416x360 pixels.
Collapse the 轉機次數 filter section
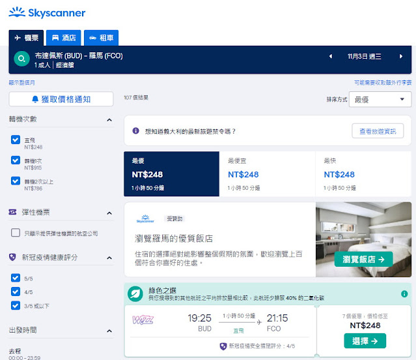[109, 120]
